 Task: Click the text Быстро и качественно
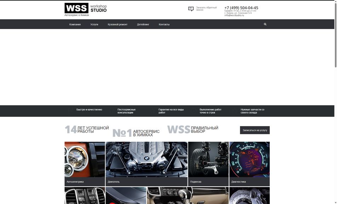[x=89, y=110]
